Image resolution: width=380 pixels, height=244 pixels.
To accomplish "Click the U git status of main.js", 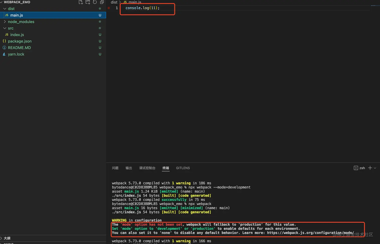I will pyautogui.click(x=100, y=15).
